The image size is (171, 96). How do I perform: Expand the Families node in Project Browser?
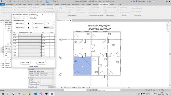pos(1,63)
